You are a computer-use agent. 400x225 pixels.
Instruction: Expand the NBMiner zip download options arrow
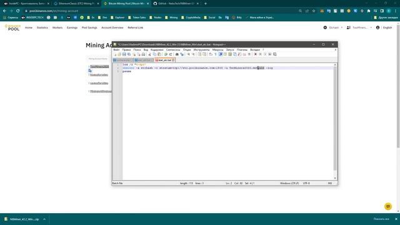coord(44,219)
